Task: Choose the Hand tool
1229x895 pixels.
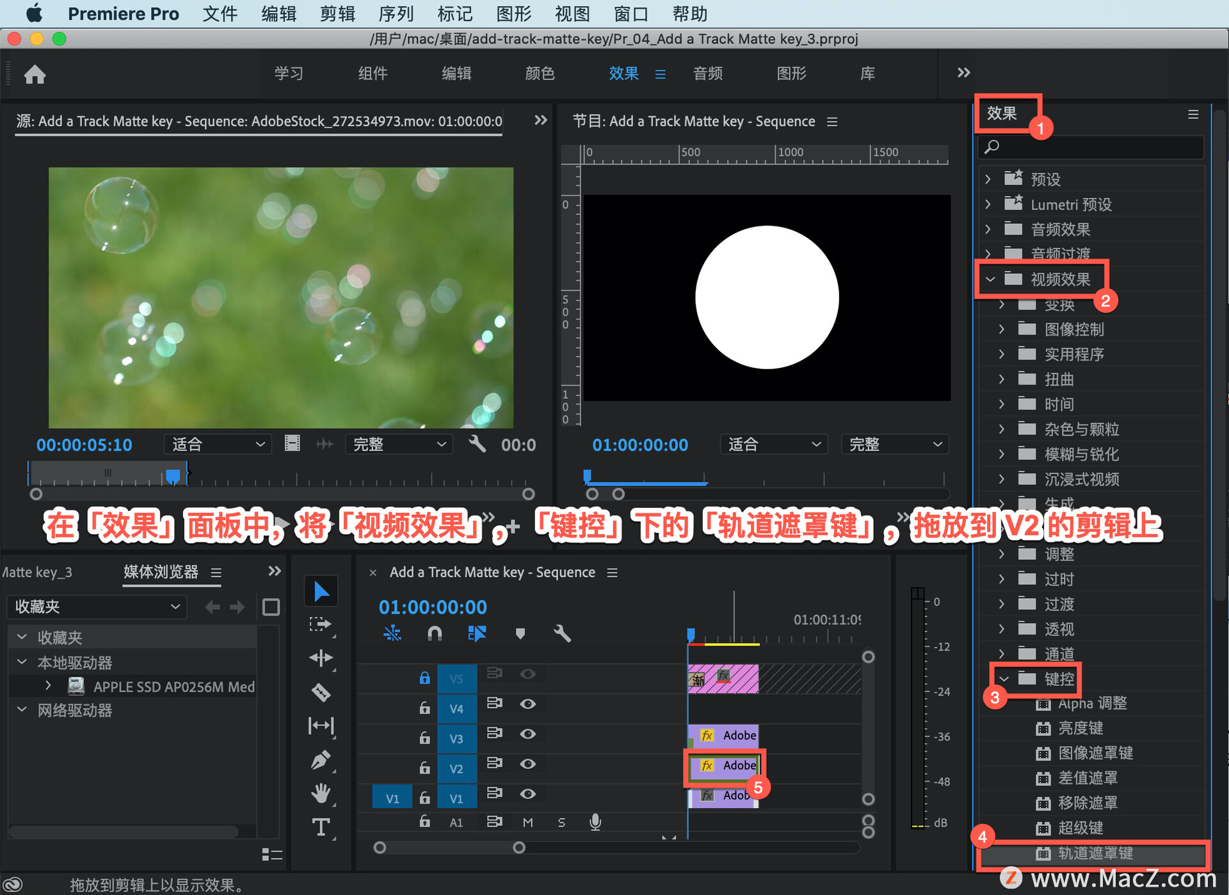Action: point(321,793)
